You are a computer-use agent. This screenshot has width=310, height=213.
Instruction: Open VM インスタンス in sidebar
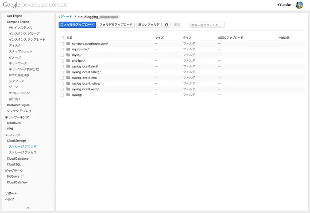(20, 27)
